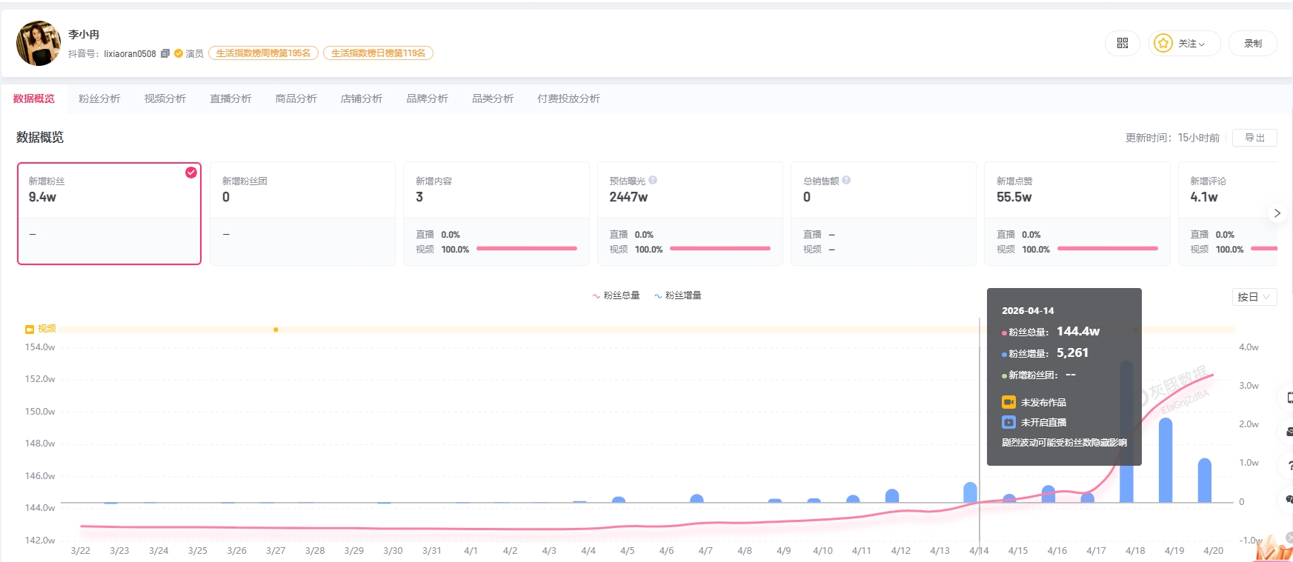The image size is (1293, 562).
Task: Click the yellow star follow icon
Action: click(1163, 44)
